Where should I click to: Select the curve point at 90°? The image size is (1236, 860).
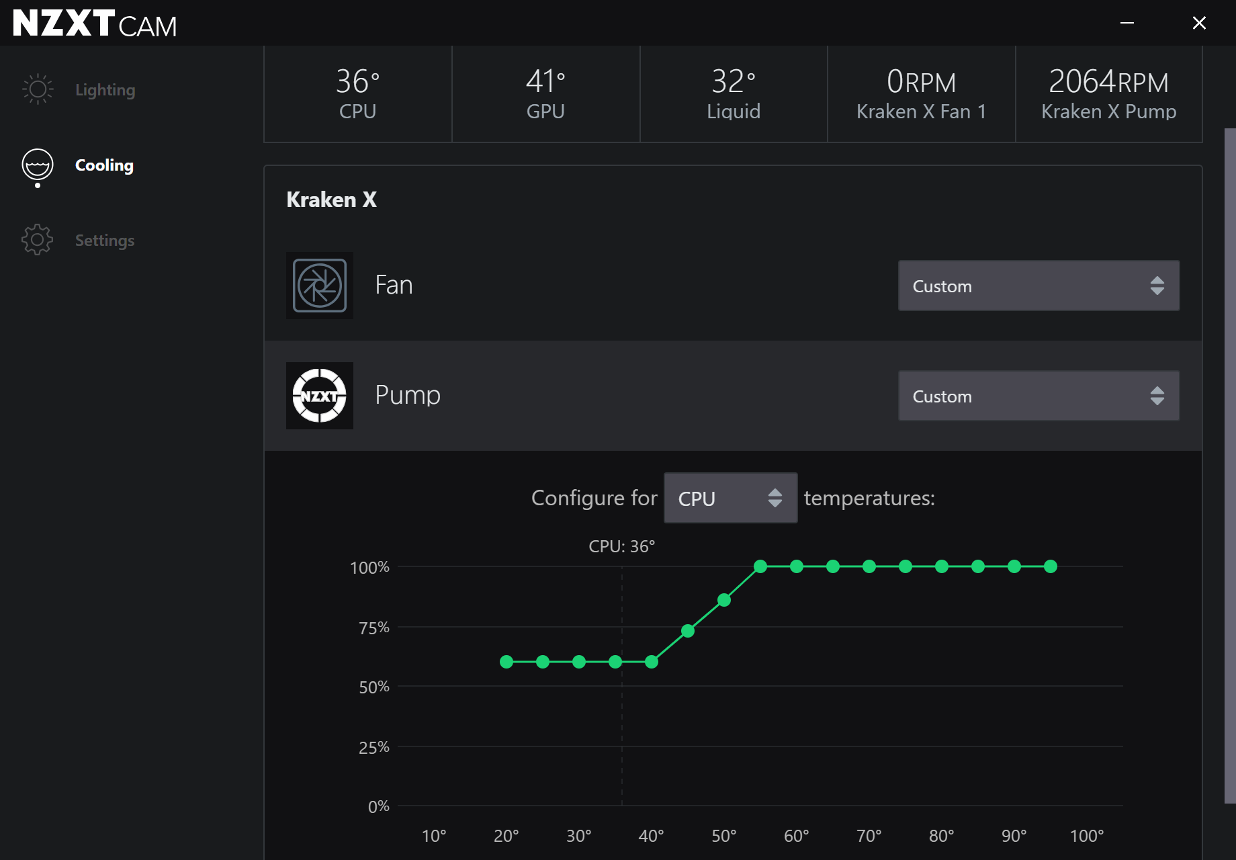(1014, 566)
